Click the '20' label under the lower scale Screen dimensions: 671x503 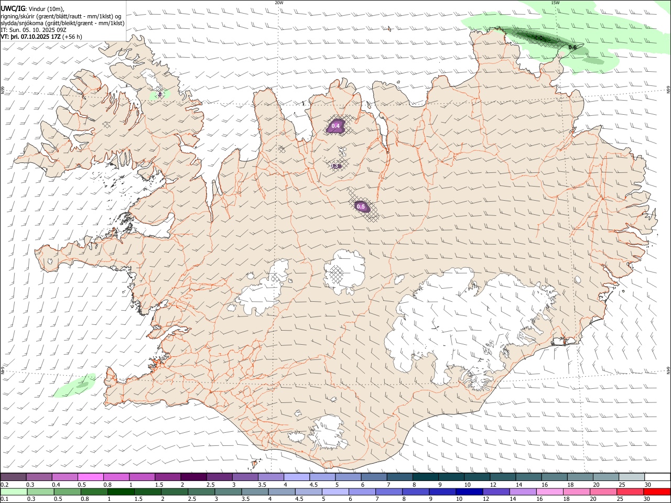point(593,499)
